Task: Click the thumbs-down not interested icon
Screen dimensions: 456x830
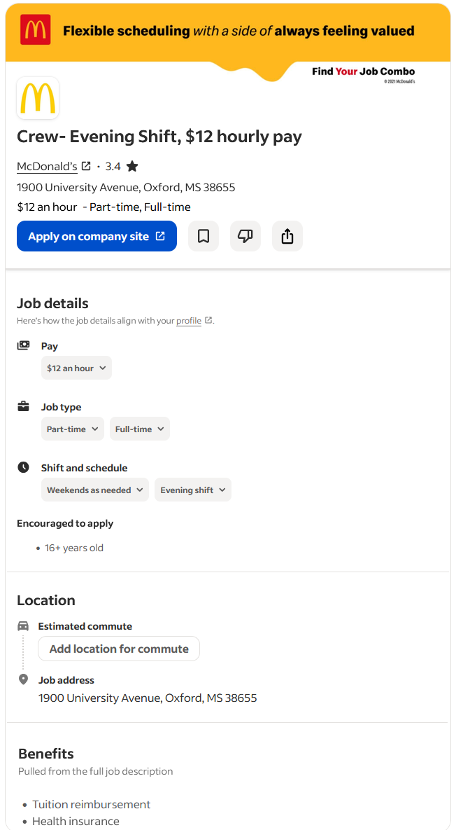Action: pos(245,236)
